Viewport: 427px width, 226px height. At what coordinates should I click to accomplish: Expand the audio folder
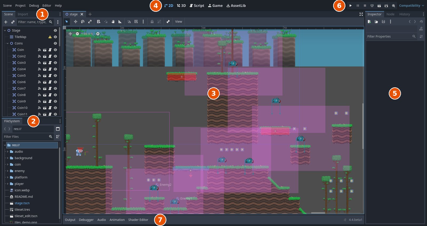coord(7,152)
